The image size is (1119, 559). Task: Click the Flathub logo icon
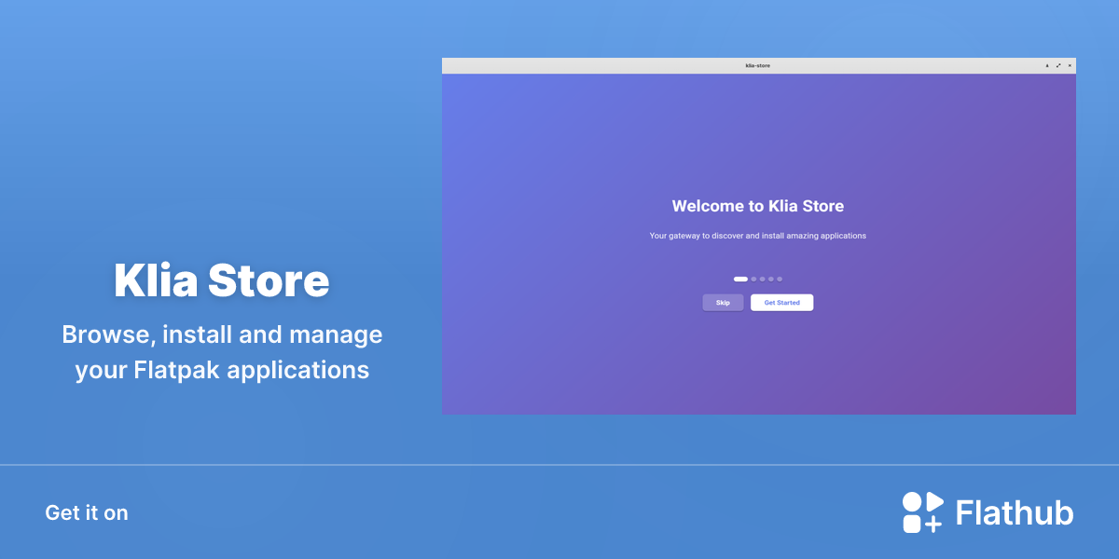pos(922,512)
